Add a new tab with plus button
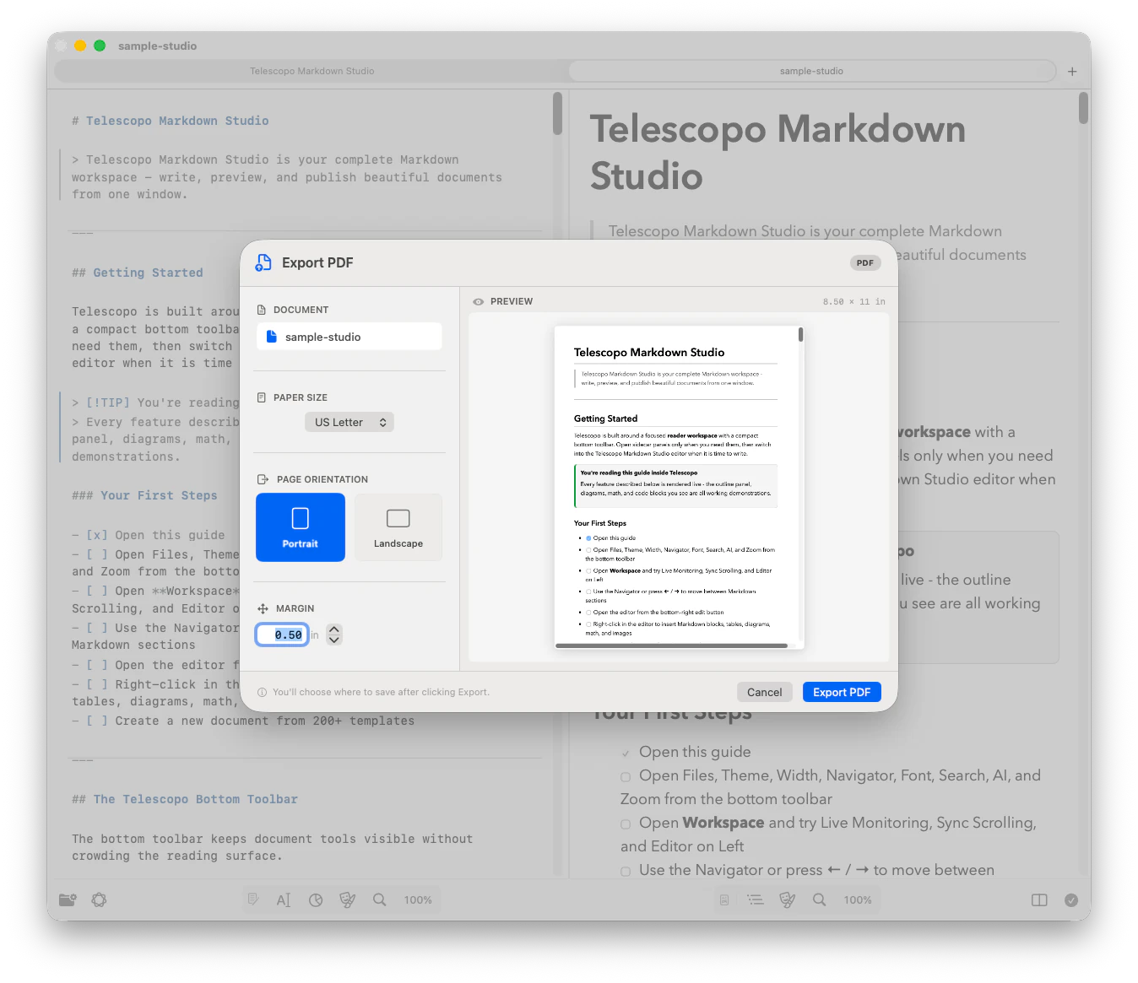 [x=1072, y=72]
